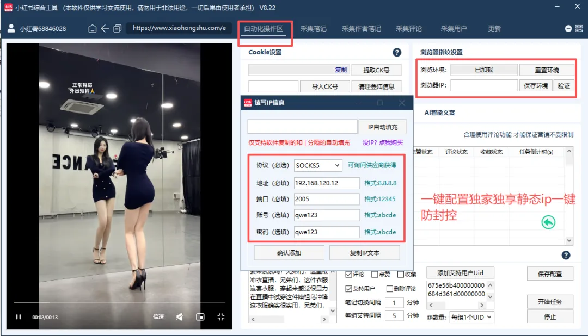Uncheck the 评论 checkbox

click(x=348, y=275)
